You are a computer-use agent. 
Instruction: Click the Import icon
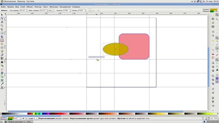[213, 32]
